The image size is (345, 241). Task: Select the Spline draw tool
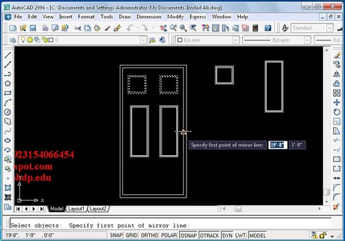pos(7,131)
